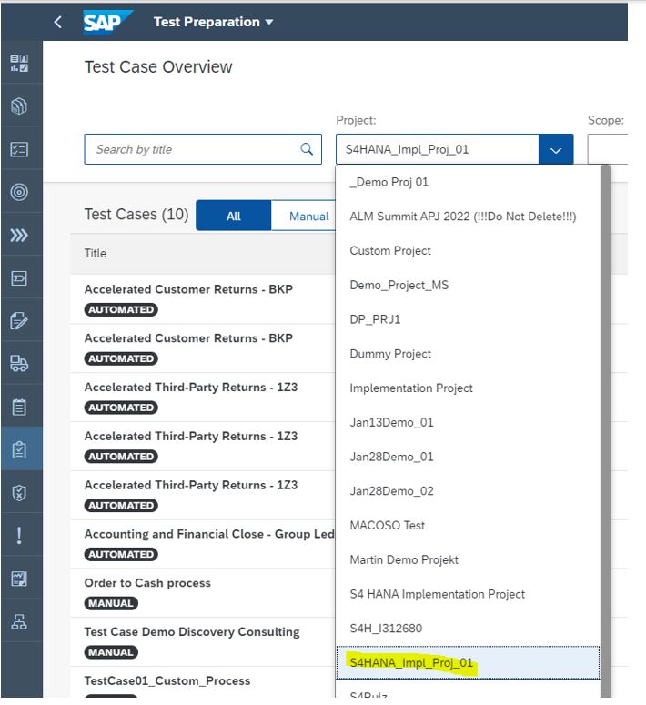Open the notepad list sidebar icon
Viewport: 646px width, 705px height.
19,407
